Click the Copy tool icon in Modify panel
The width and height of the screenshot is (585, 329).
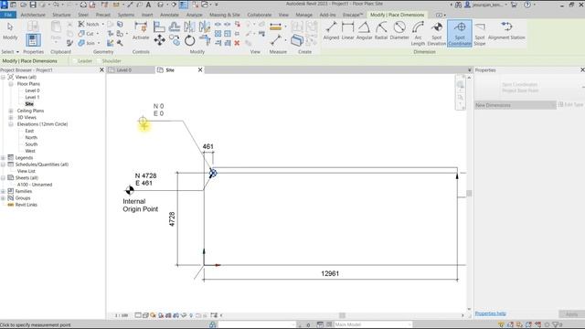(175, 40)
